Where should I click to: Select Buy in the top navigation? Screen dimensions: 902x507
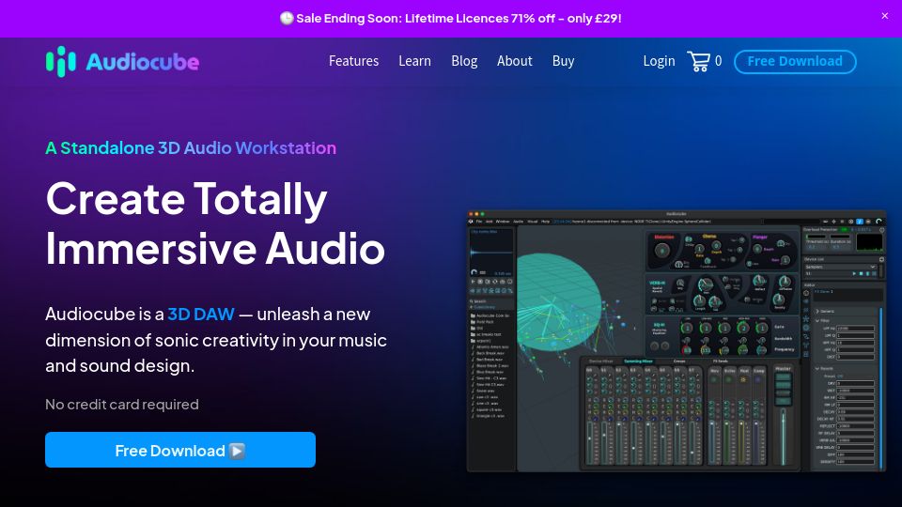(563, 61)
